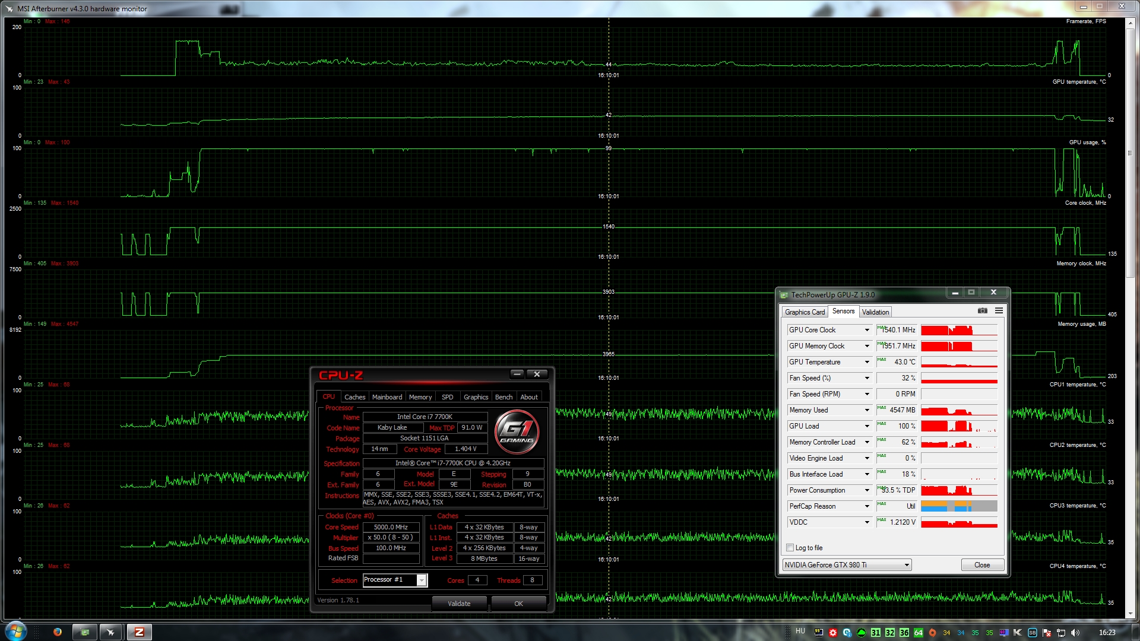The image size is (1140, 641).
Task: Click the blue e tray icon
Action: tap(847, 633)
